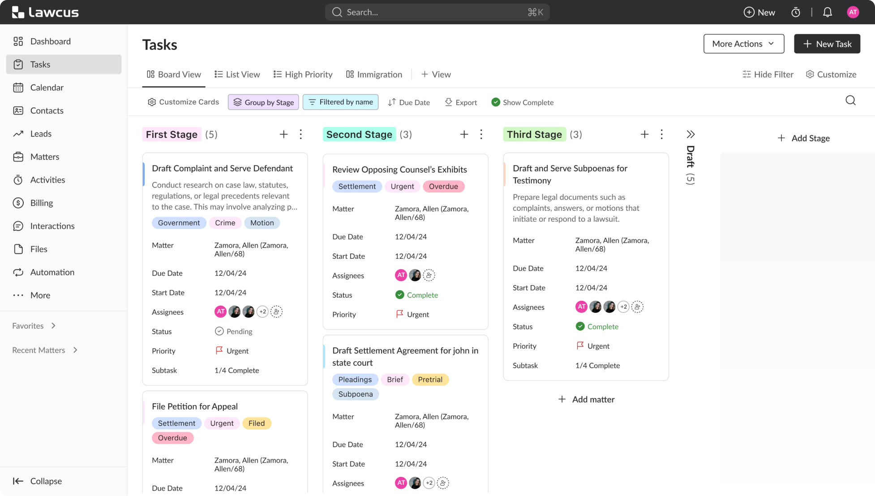The height and width of the screenshot is (496, 875).
Task: Open the timer stopwatch icon
Action: coord(796,12)
